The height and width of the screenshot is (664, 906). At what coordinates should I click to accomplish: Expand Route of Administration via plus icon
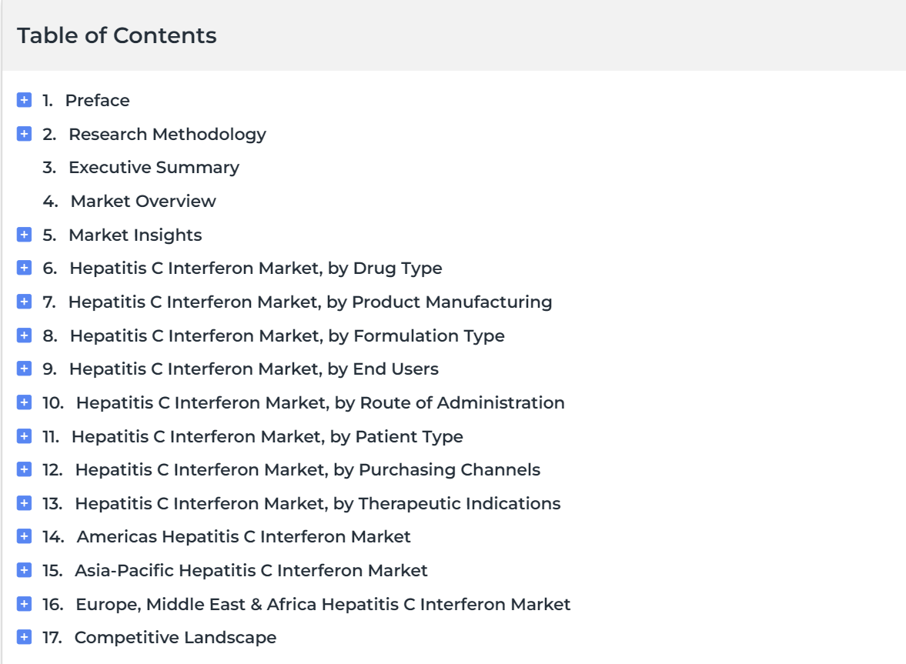[25, 402]
